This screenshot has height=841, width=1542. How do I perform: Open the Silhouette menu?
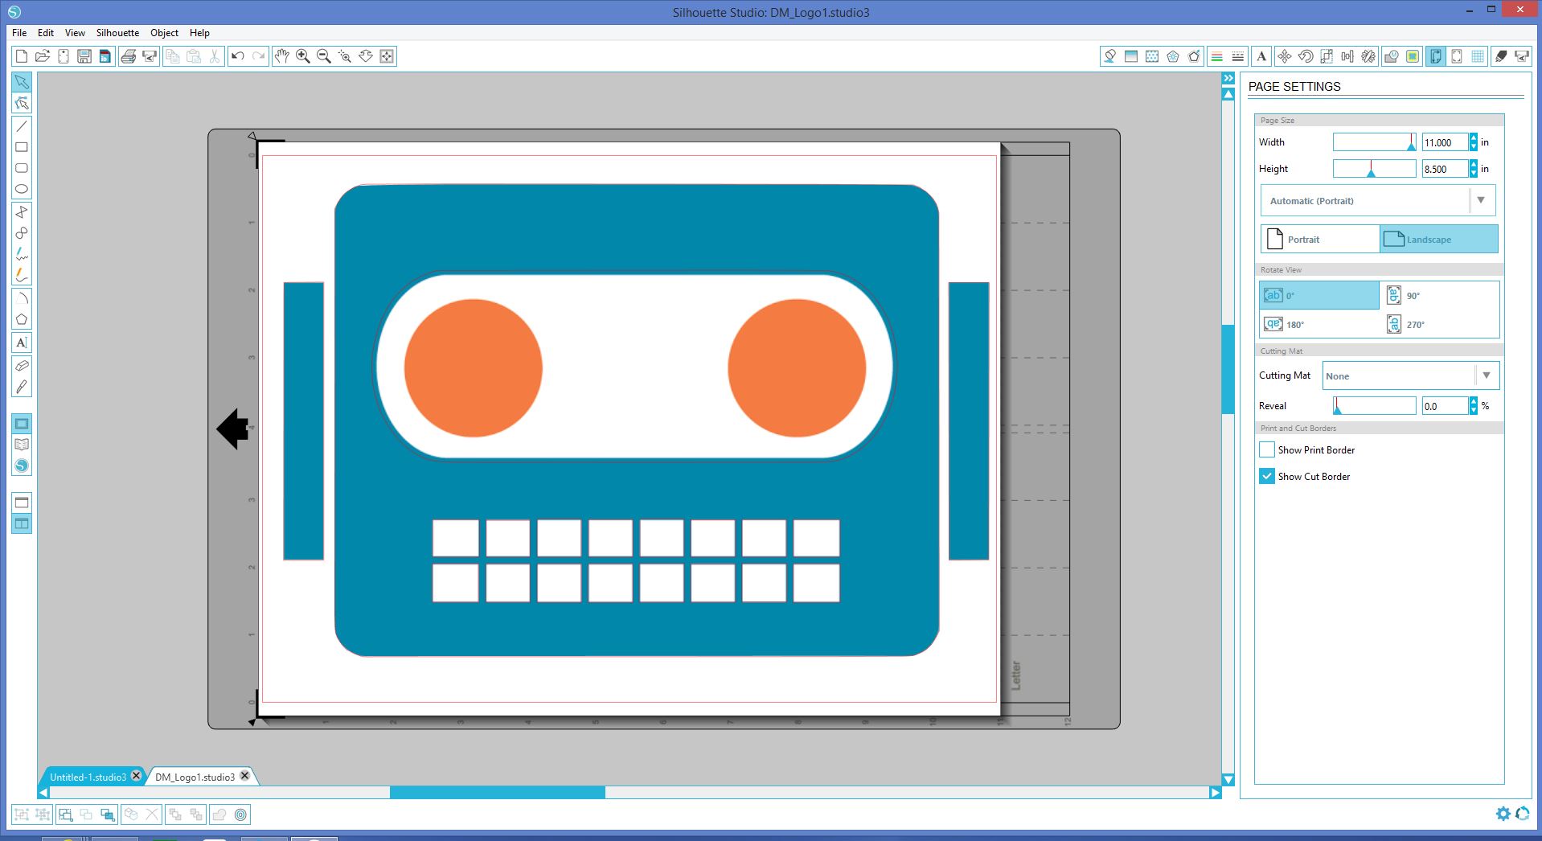117,33
